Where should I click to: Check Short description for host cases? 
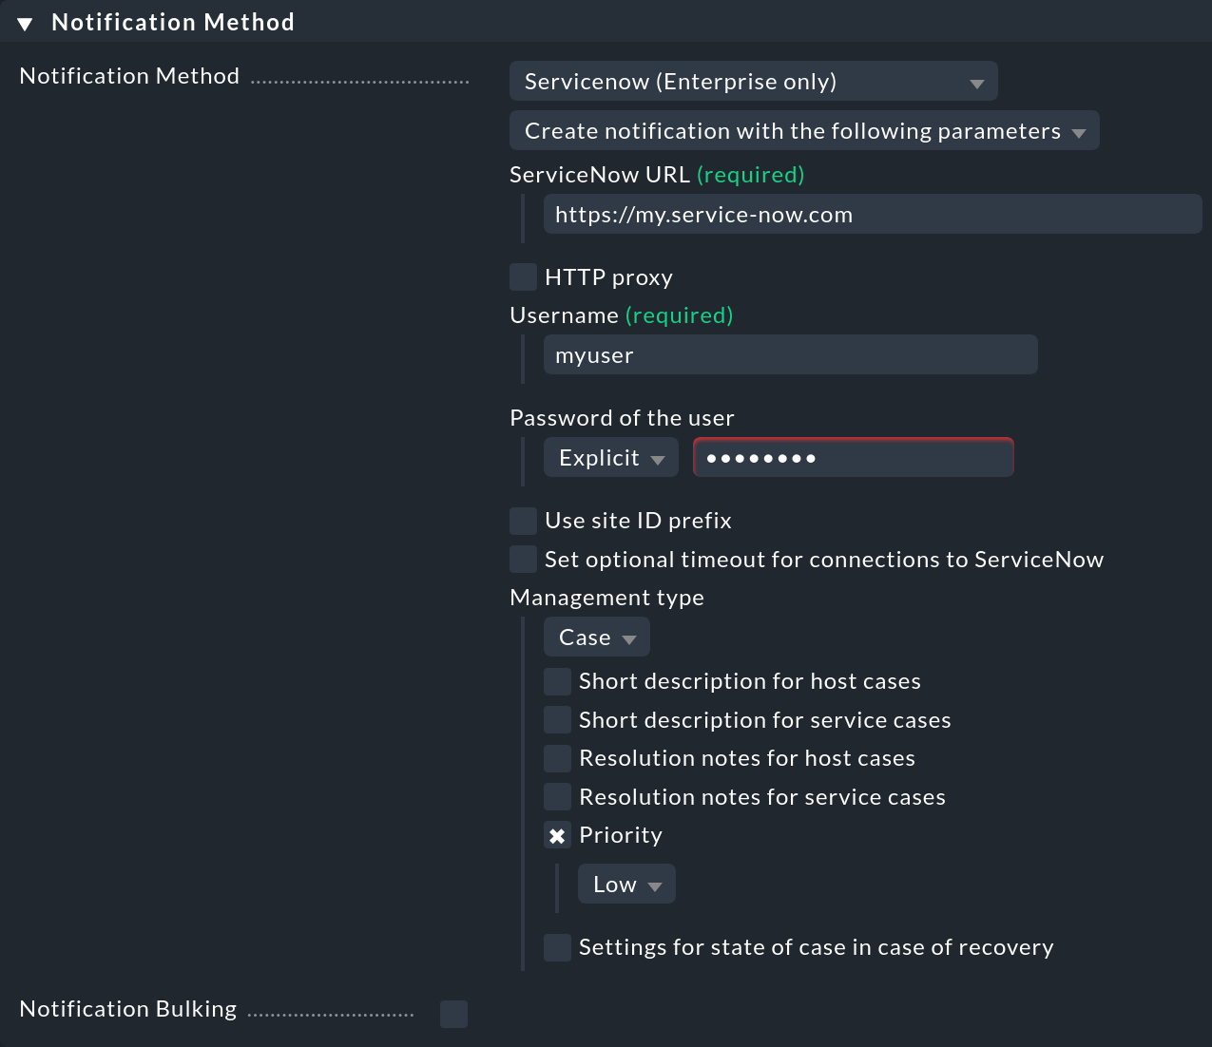click(557, 681)
